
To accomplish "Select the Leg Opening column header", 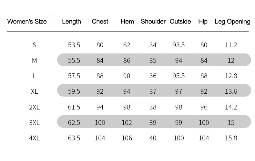I will [x=232, y=22].
